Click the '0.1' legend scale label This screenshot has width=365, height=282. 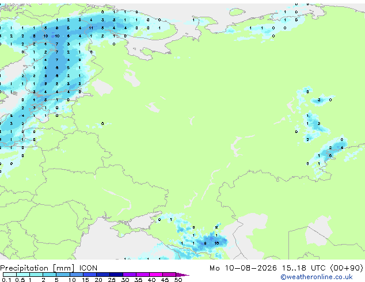point(6,280)
